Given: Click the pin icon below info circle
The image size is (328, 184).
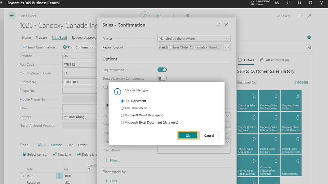Looking at the screenshot, I should point(309,47).
